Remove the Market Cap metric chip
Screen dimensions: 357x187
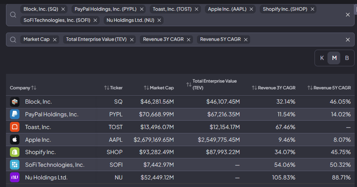coord(55,40)
